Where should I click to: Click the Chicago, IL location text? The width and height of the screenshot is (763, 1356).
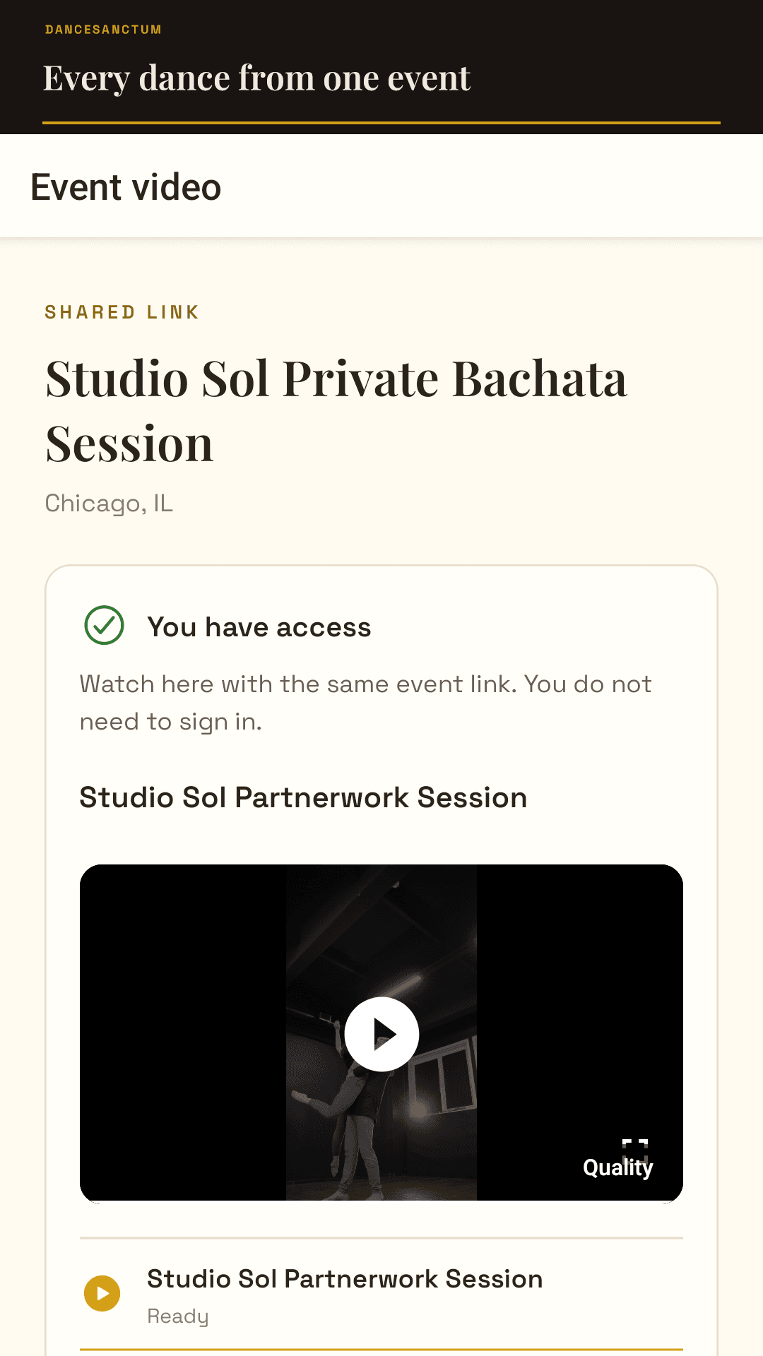pos(109,504)
